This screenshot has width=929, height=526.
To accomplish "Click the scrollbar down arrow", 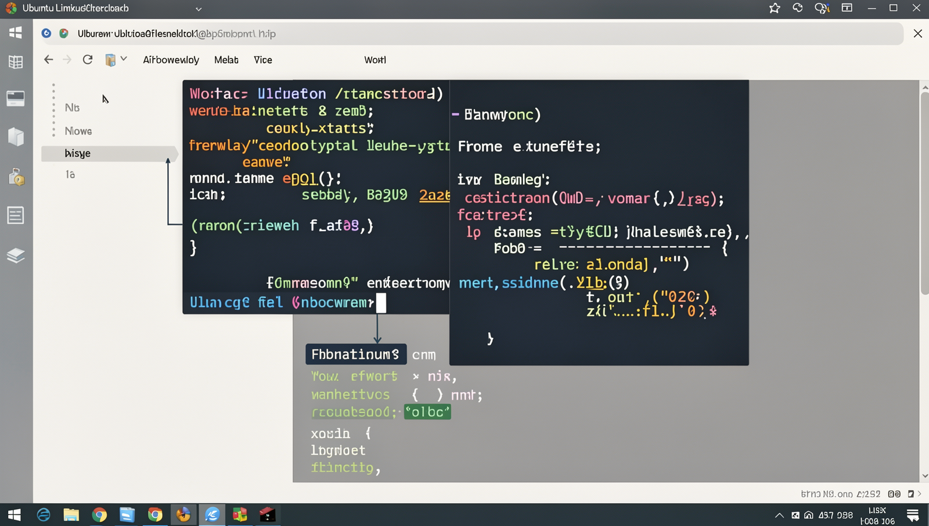I will tap(924, 476).
